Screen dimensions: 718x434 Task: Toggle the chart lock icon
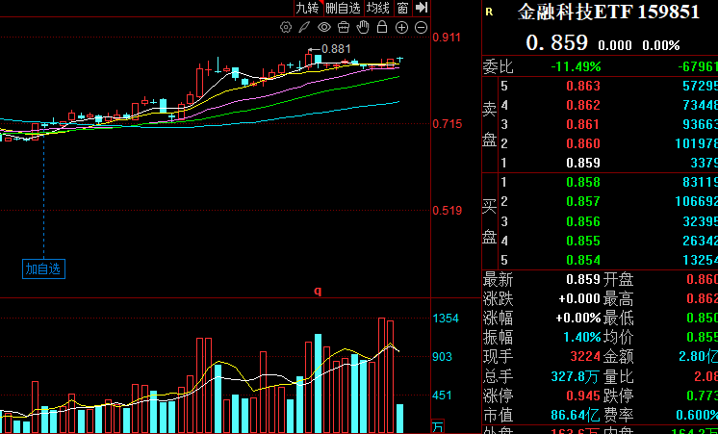pos(383,27)
